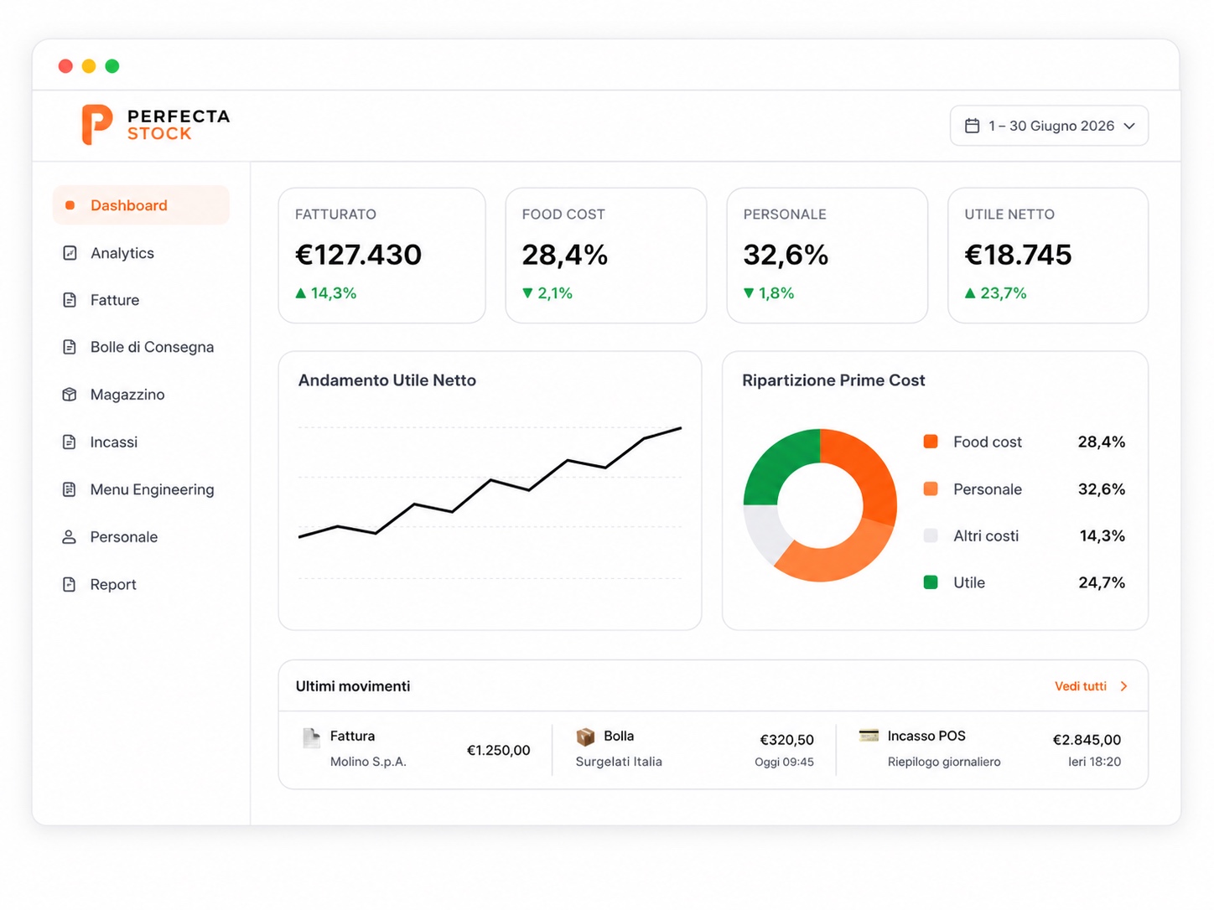Image resolution: width=1214 pixels, height=910 pixels.
Task: Select Dashboard in the sidebar
Action: pyautogui.click(x=141, y=205)
